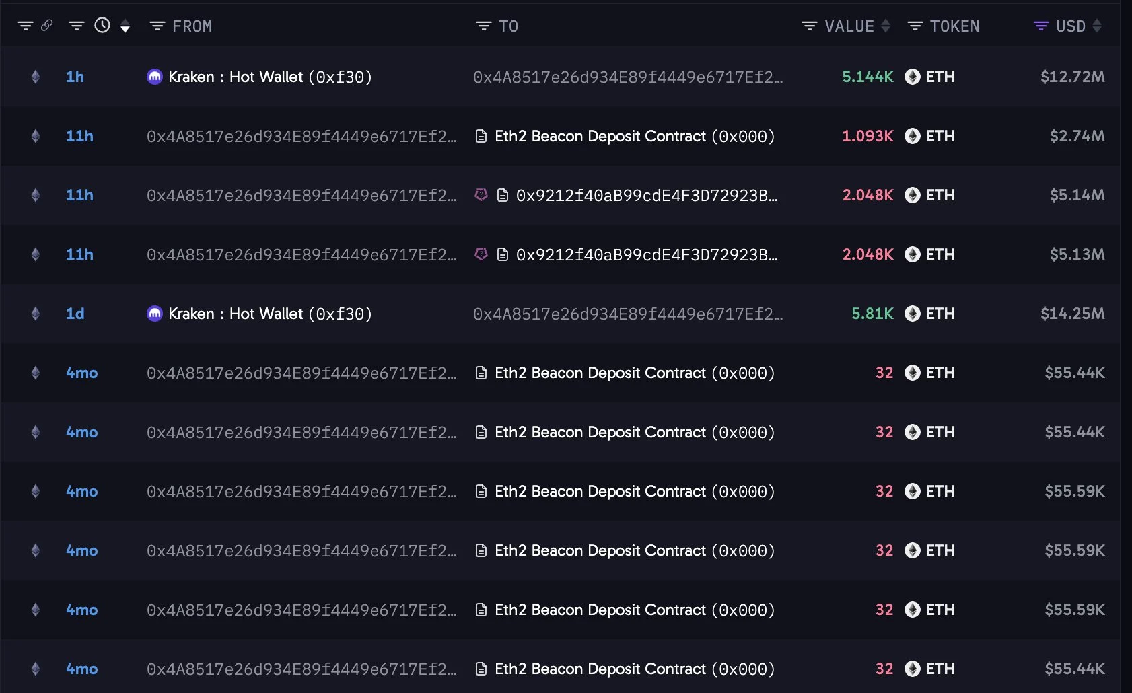The height and width of the screenshot is (693, 1132).
Task: Open the 0x9212 address in the $5.14M row
Action: pos(647,195)
